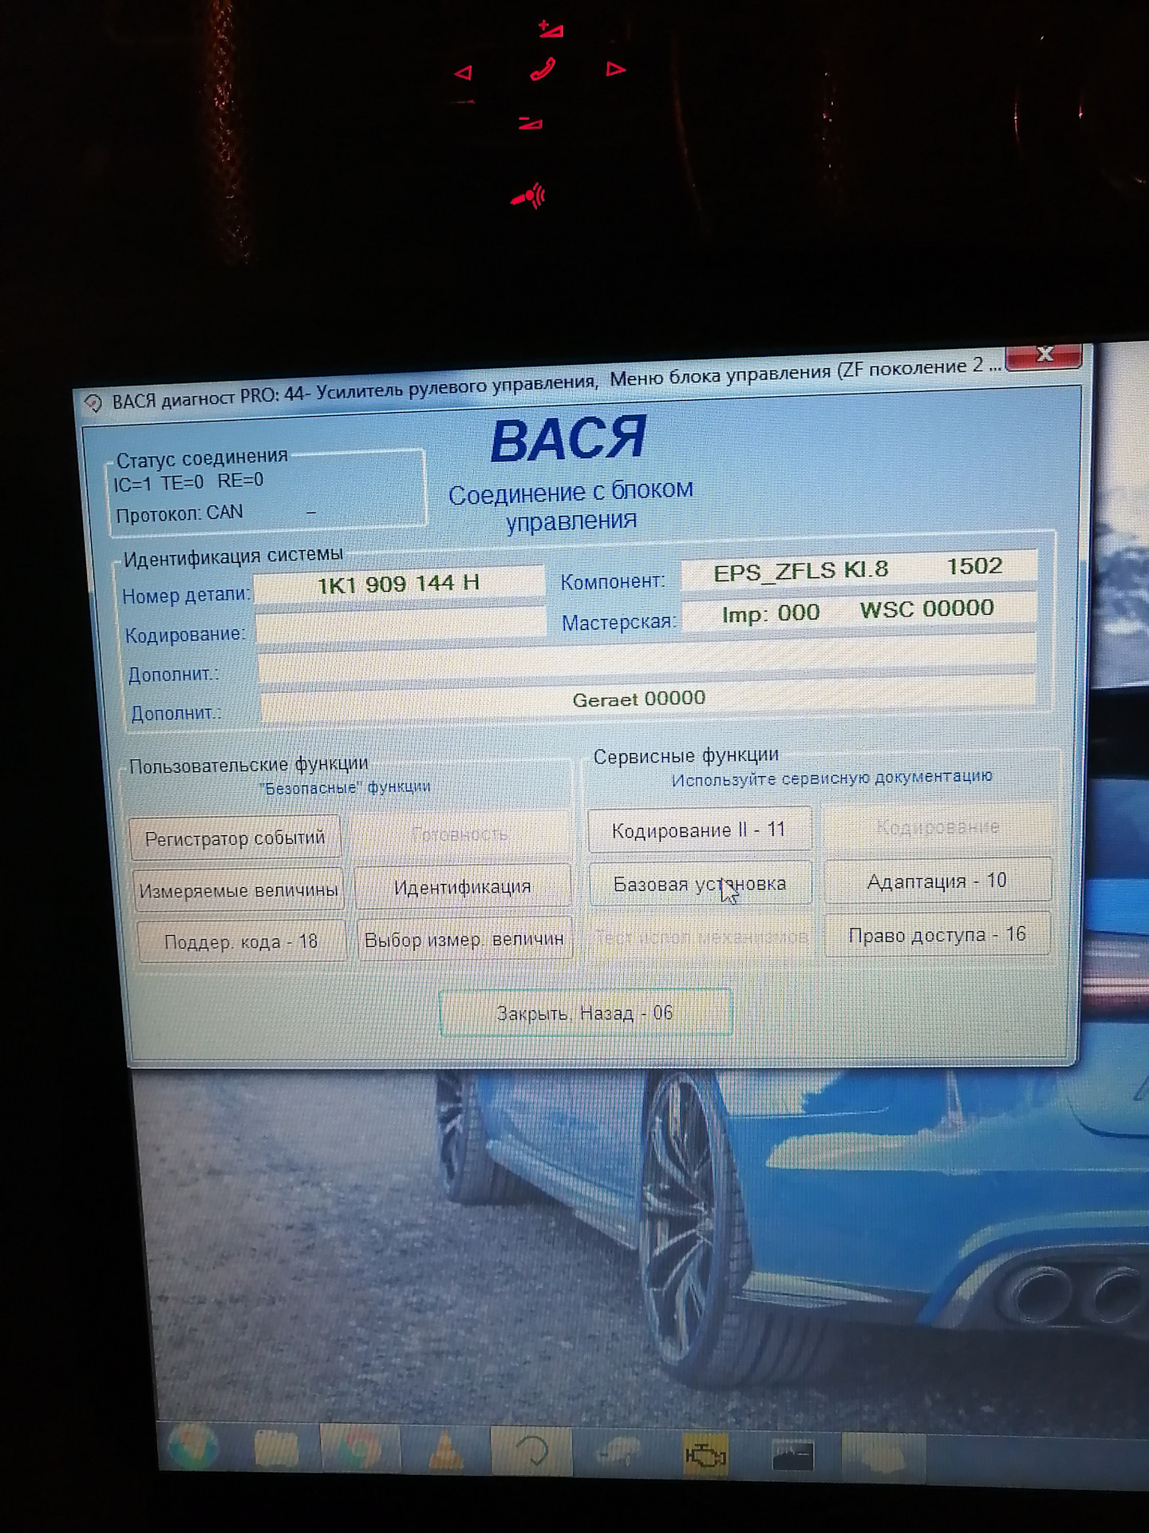Click the Номер детали field
This screenshot has height=1533, width=1149.
click(398, 584)
